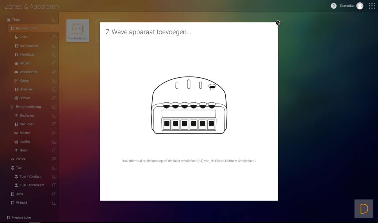Click the sofa icon for Woonkamer
This screenshot has width=378, height=223.
click(16, 72)
